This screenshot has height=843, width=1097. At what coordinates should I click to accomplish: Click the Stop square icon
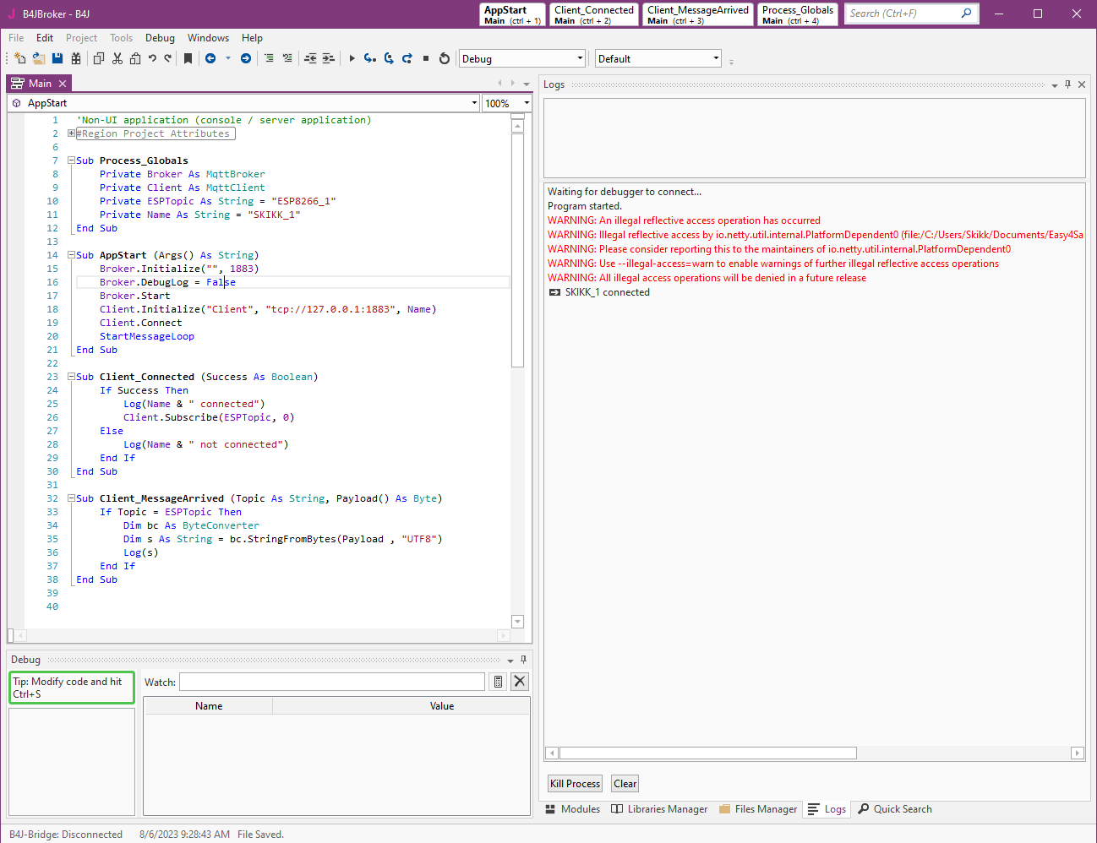[426, 58]
